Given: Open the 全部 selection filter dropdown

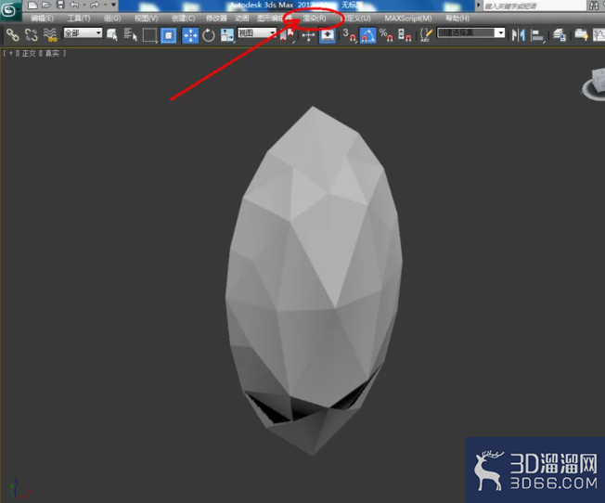Looking at the screenshot, I should pos(83,32).
